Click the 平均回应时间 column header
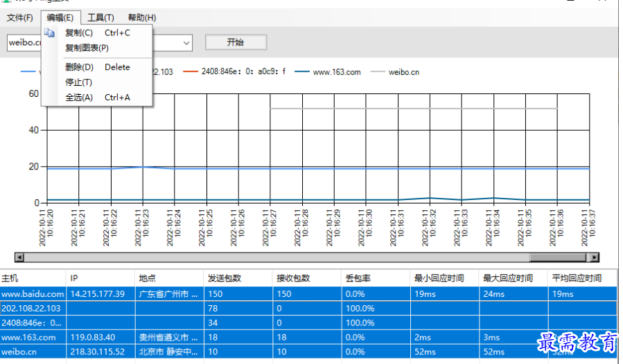 click(x=582, y=278)
